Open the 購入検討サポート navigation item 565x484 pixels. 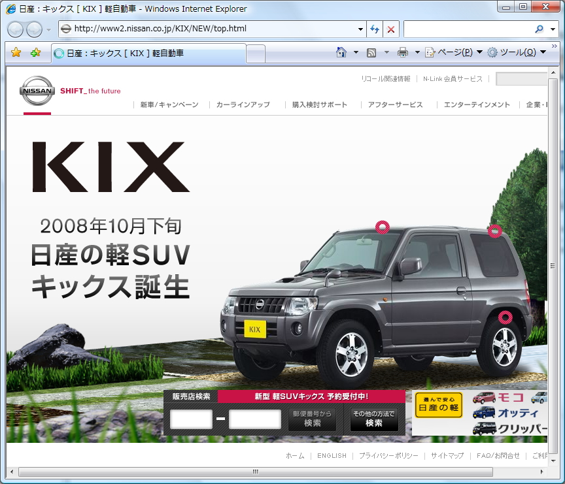tap(320, 105)
